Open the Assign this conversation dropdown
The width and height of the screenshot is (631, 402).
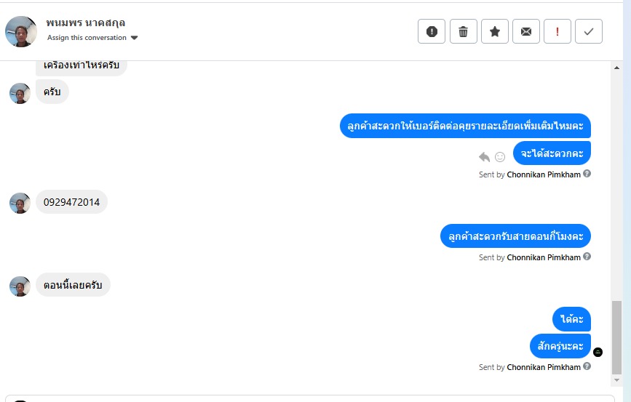[92, 38]
